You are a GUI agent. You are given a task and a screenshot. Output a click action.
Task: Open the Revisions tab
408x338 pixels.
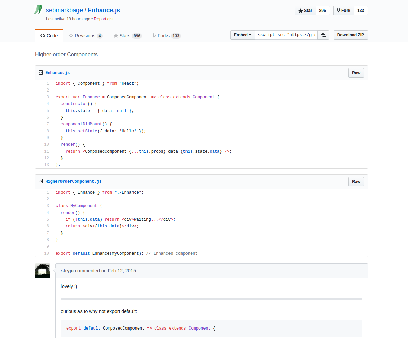[85, 36]
